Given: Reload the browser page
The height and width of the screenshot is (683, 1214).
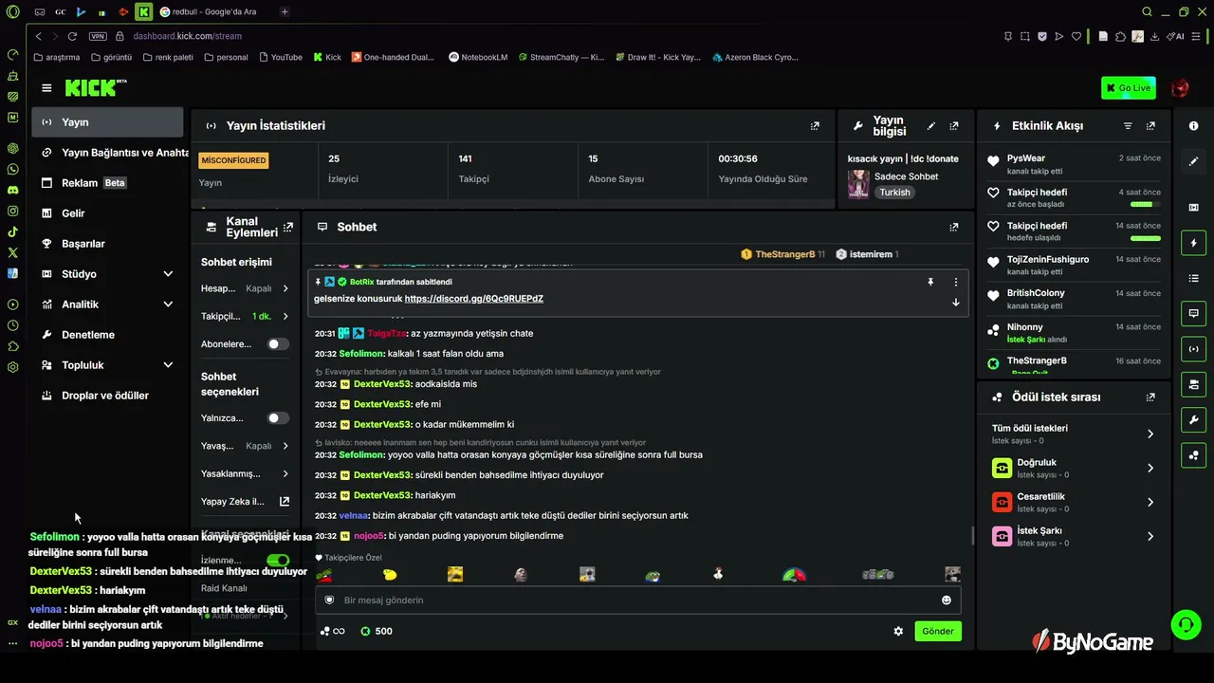Looking at the screenshot, I should [73, 36].
